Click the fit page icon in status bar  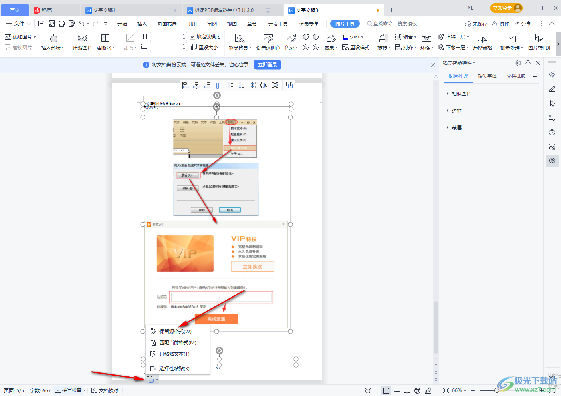(x=446, y=390)
